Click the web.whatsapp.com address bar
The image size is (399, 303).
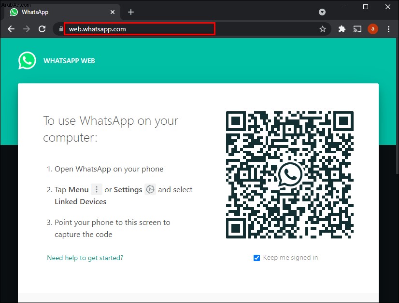[x=140, y=29]
